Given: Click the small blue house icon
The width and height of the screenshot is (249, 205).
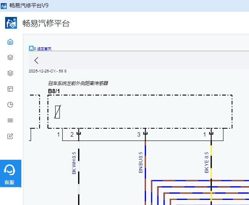Looking at the screenshot, I should (x=31, y=48).
